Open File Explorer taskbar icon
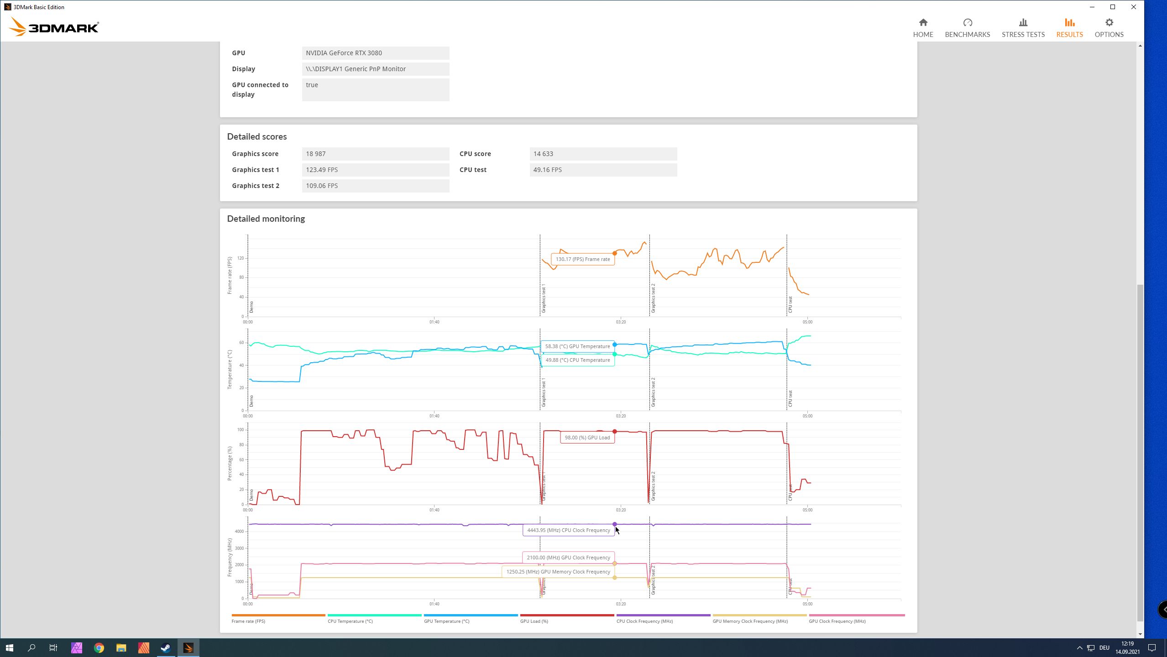 (121, 647)
